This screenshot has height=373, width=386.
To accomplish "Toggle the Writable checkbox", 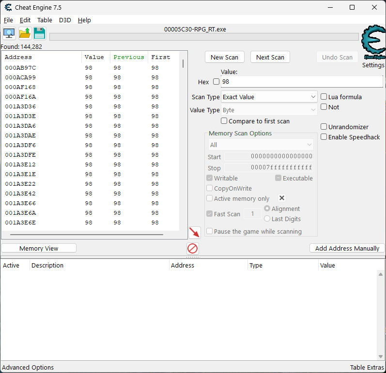I will click(x=210, y=178).
